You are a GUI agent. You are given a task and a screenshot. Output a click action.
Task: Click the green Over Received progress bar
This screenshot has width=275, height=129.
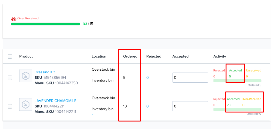(x=45, y=24)
